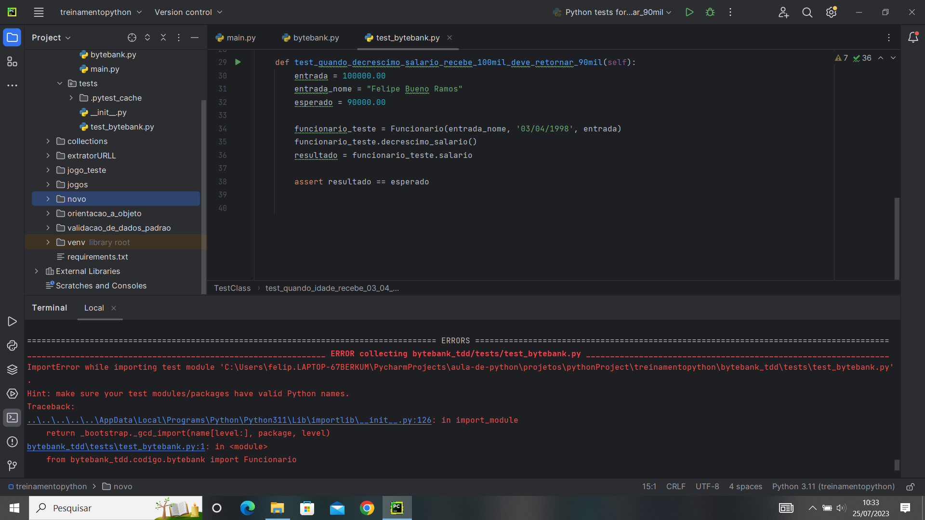This screenshot has width=925, height=520.
Task: Toggle read-only lock in status bar
Action: point(911,487)
